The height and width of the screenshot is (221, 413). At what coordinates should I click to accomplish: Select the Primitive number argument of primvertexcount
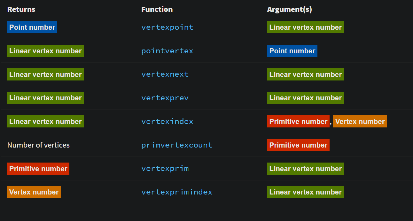click(x=298, y=145)
